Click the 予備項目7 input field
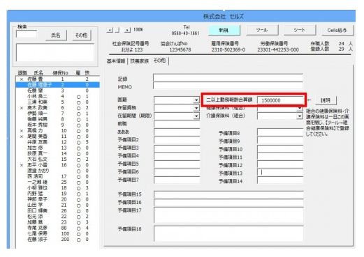 tap(177, 180)
